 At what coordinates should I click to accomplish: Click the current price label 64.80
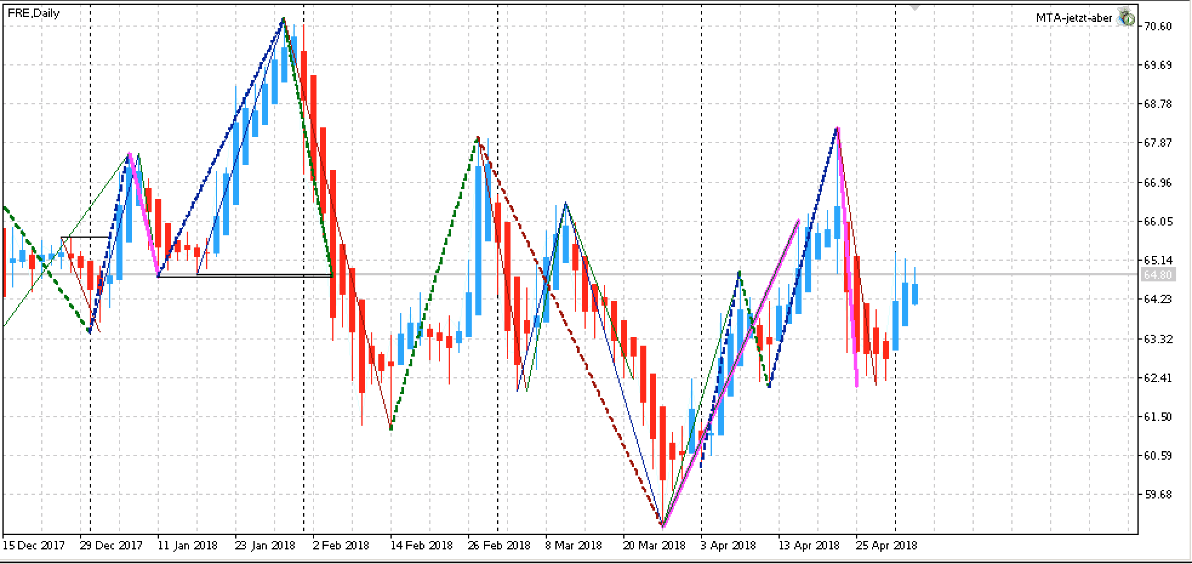(x=1158, y=275)
